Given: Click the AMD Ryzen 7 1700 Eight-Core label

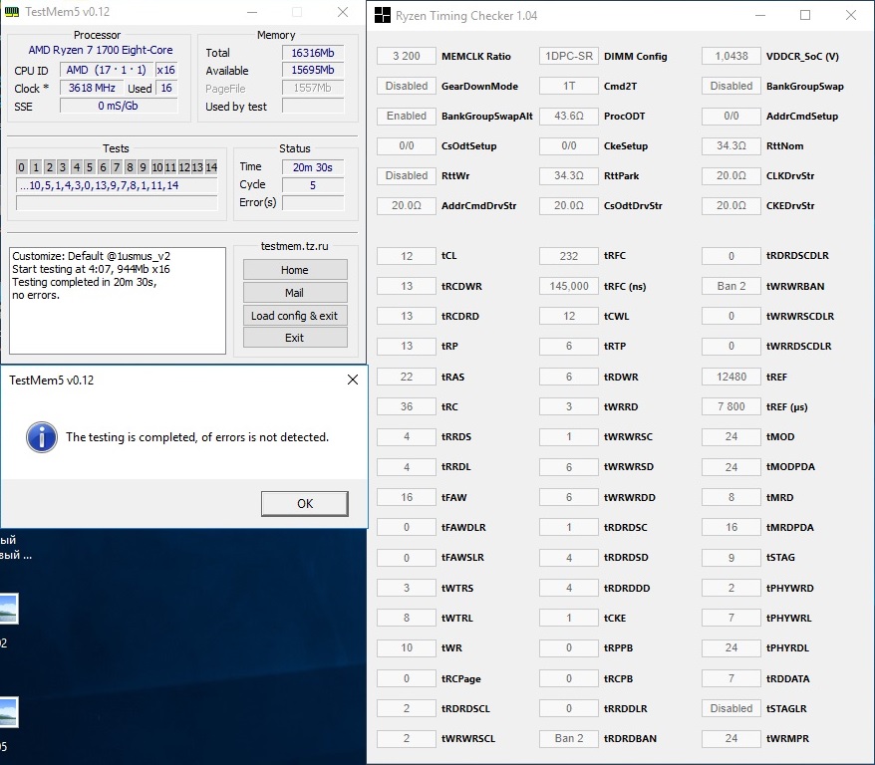Looking at the screenshot, I should click(x=101, y=50).
